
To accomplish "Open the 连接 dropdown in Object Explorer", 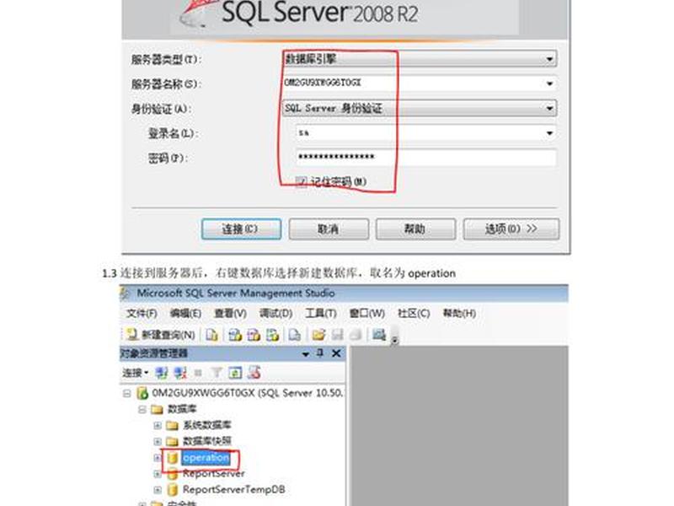I will [135, 373].
